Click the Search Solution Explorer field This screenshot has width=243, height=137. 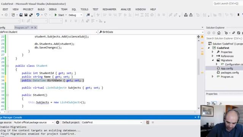[224, 38]
